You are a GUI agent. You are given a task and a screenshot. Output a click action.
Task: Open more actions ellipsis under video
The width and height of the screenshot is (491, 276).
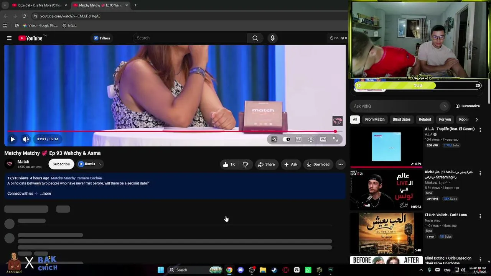(x=340, y=164)
